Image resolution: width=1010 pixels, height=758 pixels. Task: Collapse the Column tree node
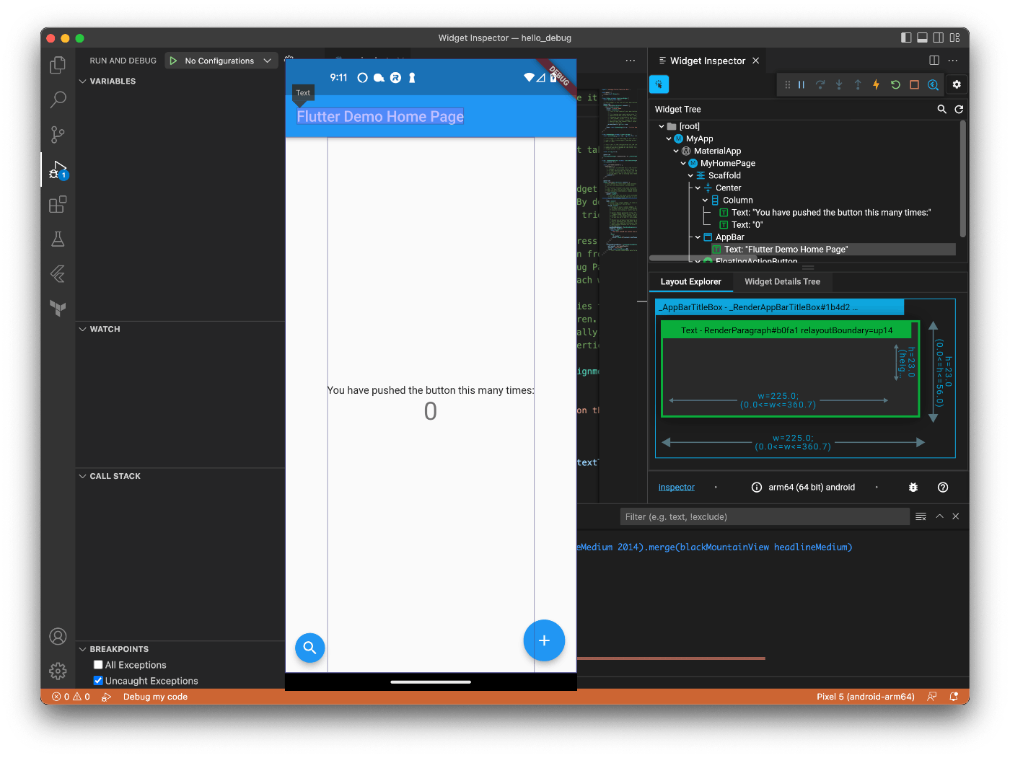coord(706,200)
